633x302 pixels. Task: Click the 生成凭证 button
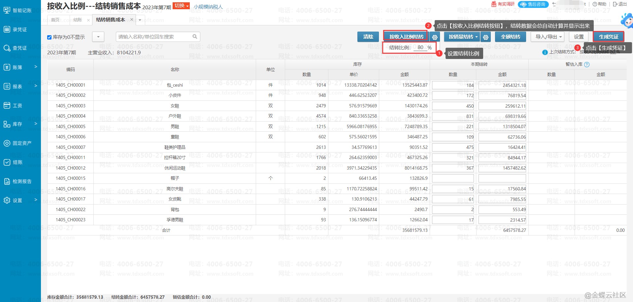[608, 37]
